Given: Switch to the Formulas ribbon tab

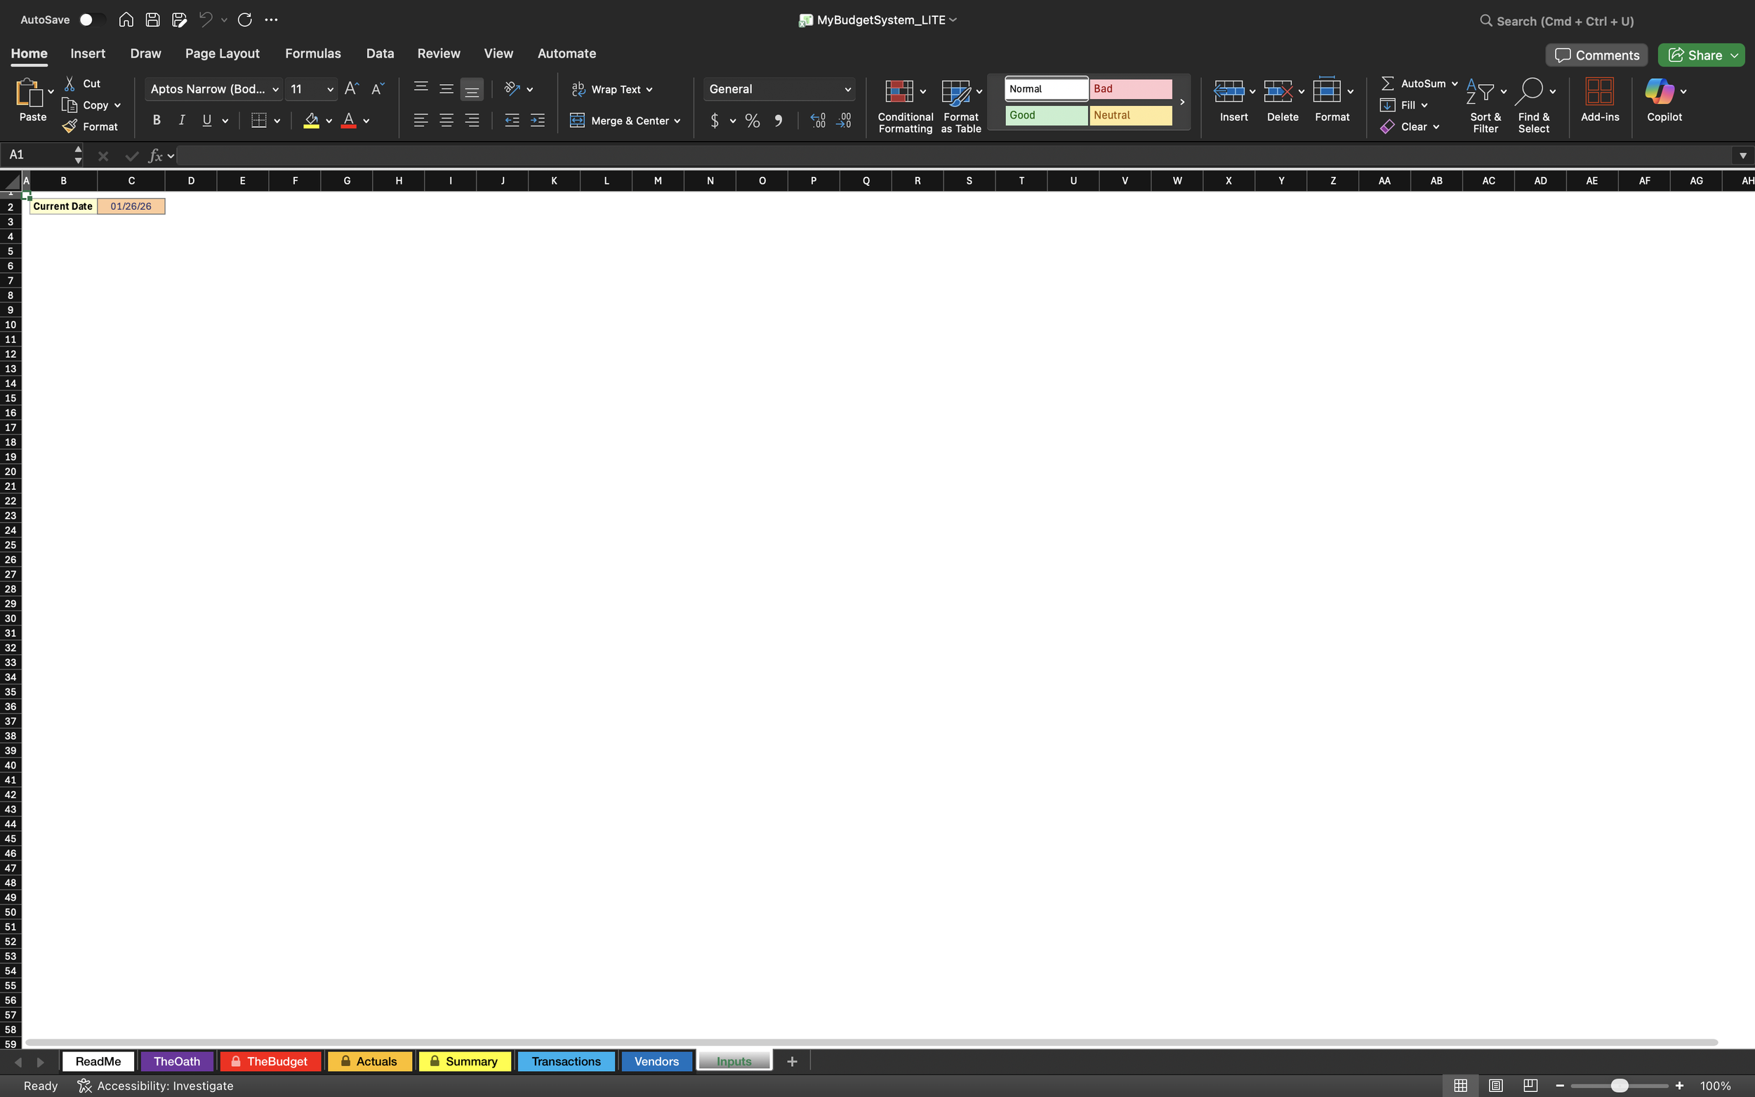Looking at the screenshot, I should click(x=312, y=53).
